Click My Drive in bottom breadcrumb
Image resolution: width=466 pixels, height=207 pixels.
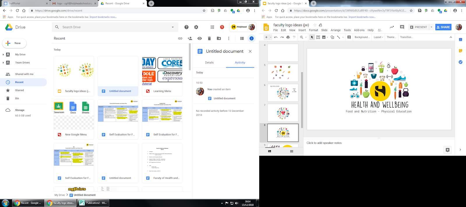tap(59, 195)
